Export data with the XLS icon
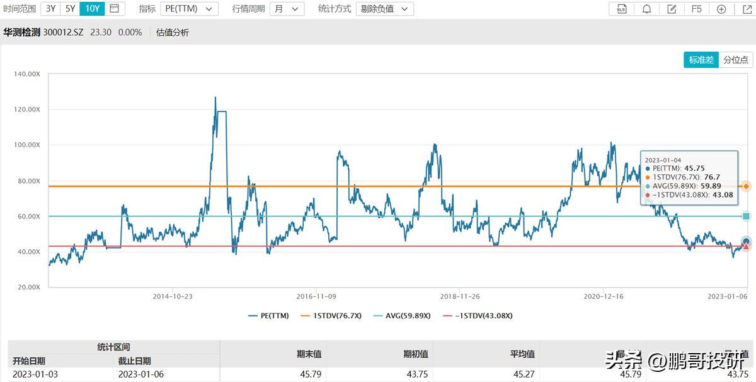756x382 pixels. pyautogui.click(x=622, y=9)
